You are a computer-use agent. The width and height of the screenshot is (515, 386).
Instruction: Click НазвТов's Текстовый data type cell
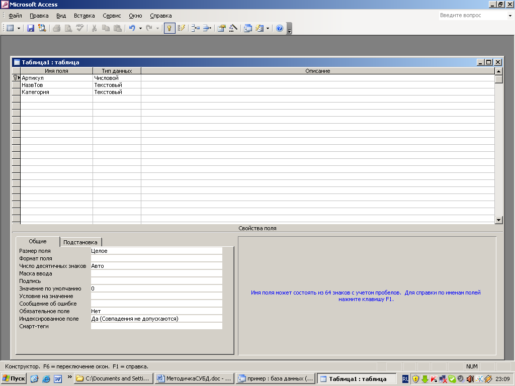(x=117, y=85)
